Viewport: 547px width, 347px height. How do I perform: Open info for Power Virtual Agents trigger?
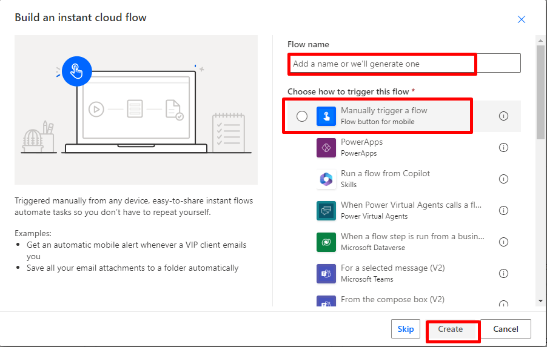click(503, 211)
